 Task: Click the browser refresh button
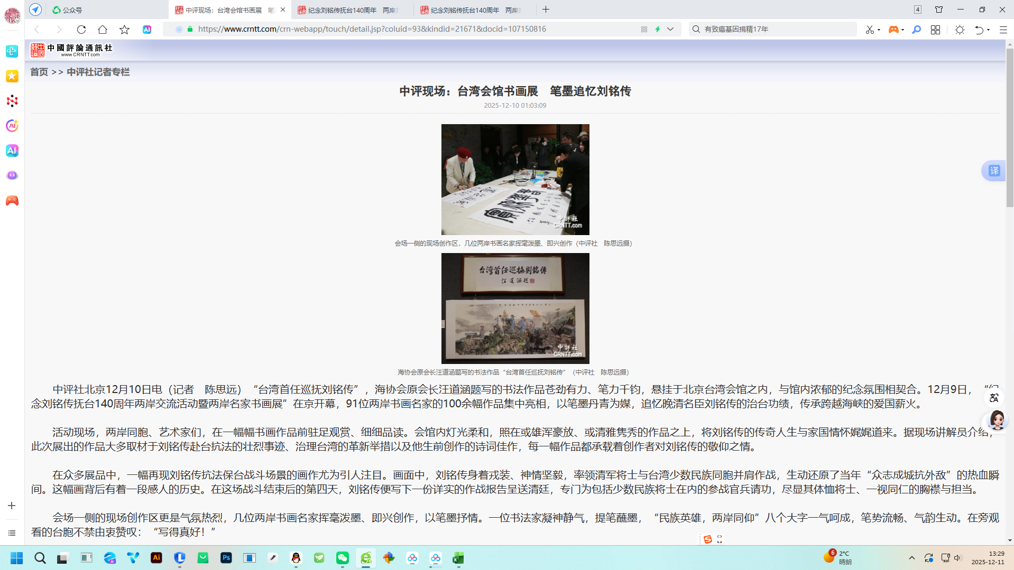(x=81, y=30)
